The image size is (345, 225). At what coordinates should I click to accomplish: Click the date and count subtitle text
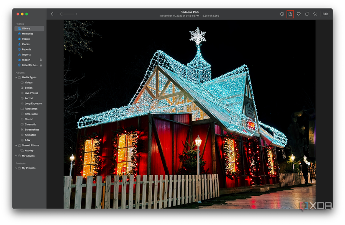[189, 16]
